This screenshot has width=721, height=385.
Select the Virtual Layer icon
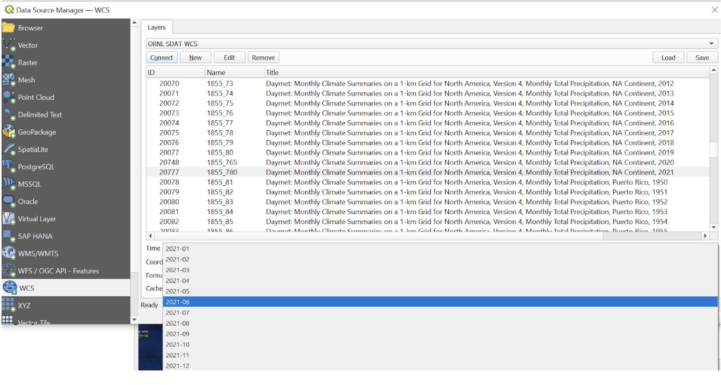click(x=8, y=219)
